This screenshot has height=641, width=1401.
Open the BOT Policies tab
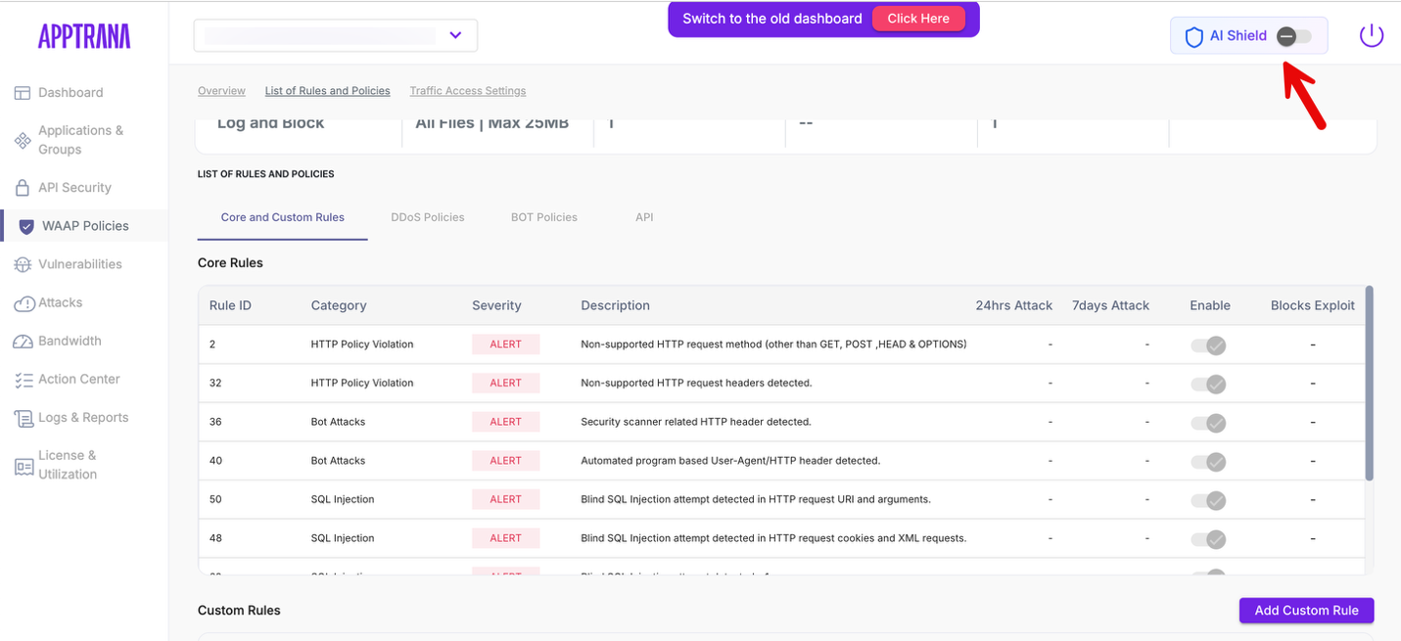click(x=544, y=217)
